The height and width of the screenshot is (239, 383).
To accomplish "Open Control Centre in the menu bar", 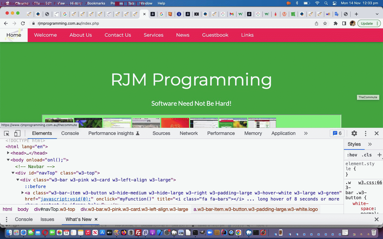I will point(335,3).
